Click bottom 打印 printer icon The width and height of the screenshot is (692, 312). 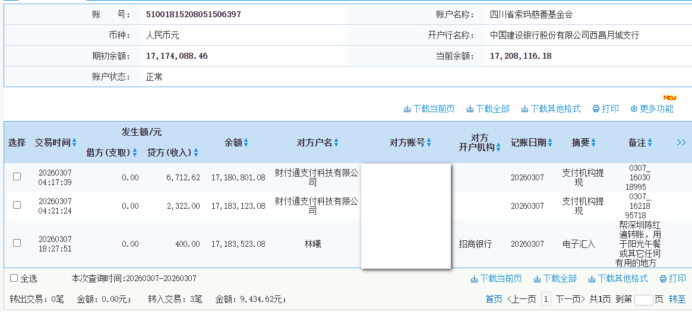tap(663, 279)
